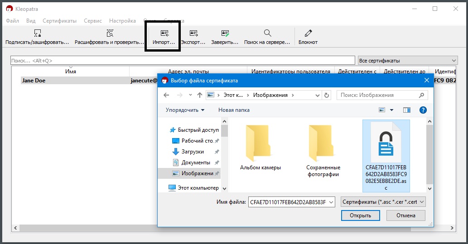
Task: Open the Notepad toolbar tool
Action: click(x=308, y=33)
